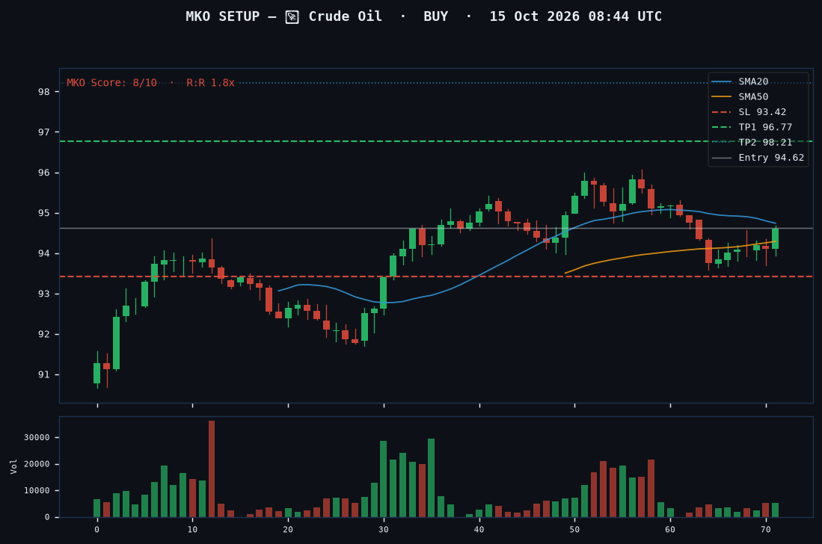Click the blue SMA20 legend line sample
822x544 pixels.
(721, 81)
